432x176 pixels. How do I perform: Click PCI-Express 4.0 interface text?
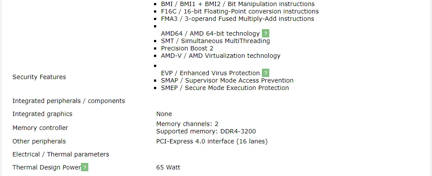point(212,141)
